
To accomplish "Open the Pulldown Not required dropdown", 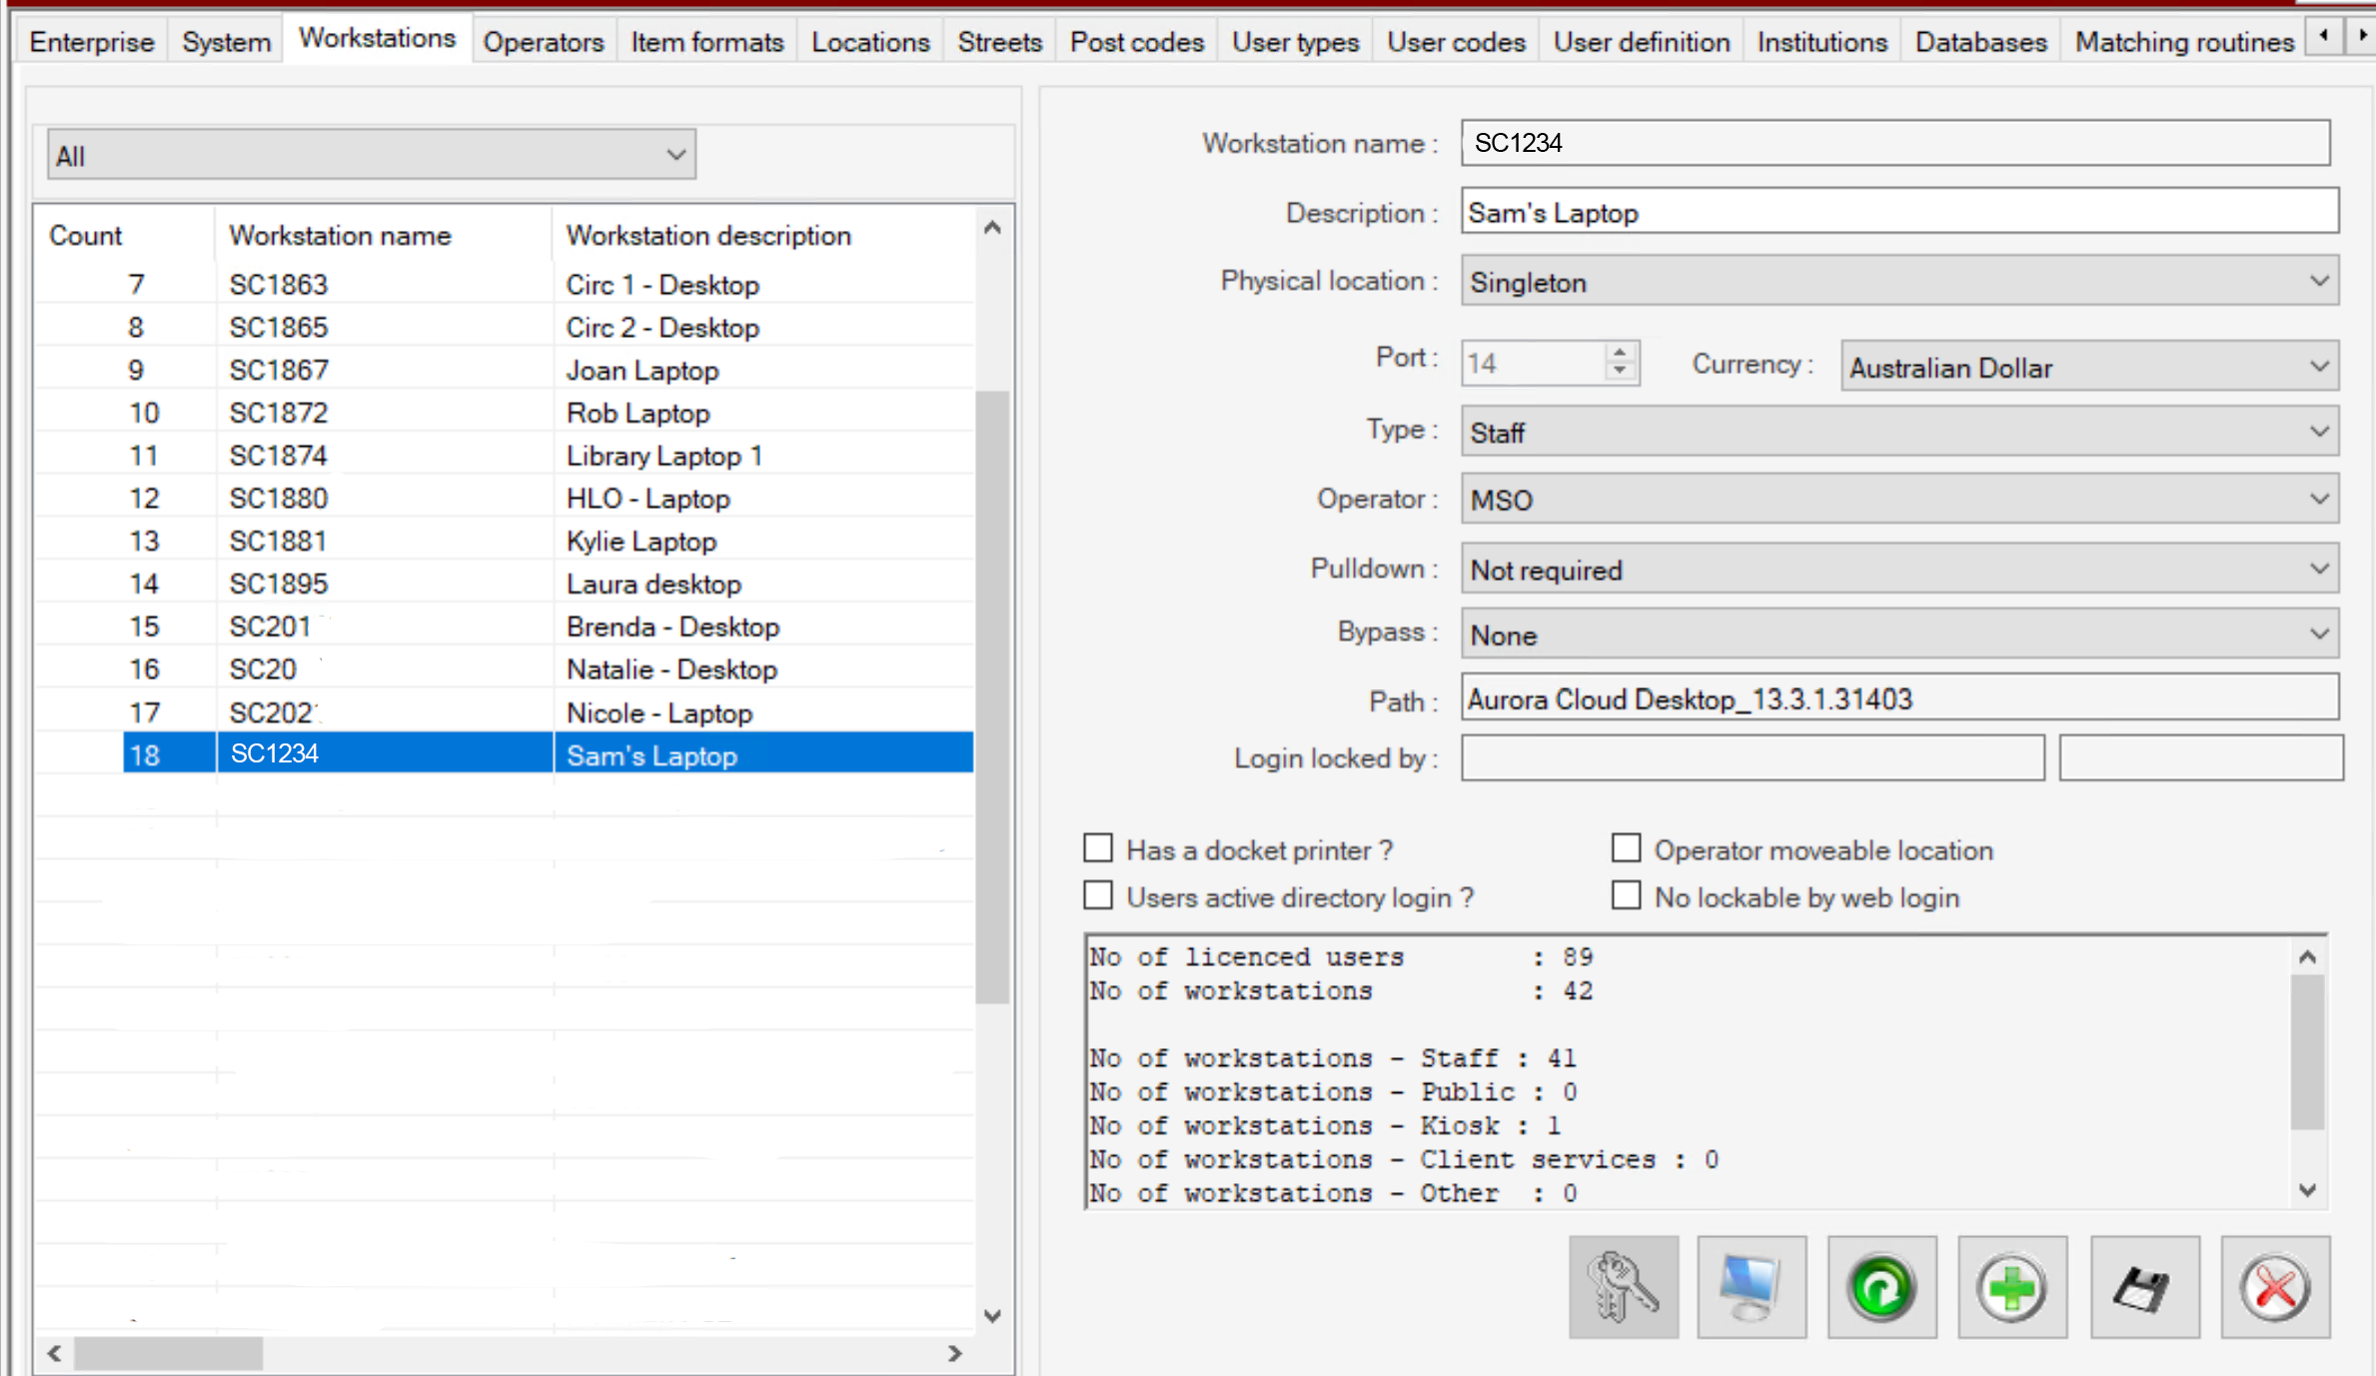I will click(1899, 569).
